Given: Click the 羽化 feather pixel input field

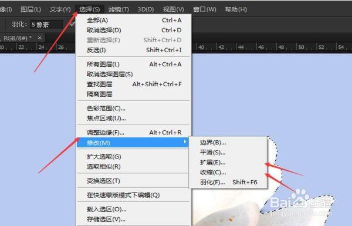Looking at the screenshot, I should (x=46, y=25).
